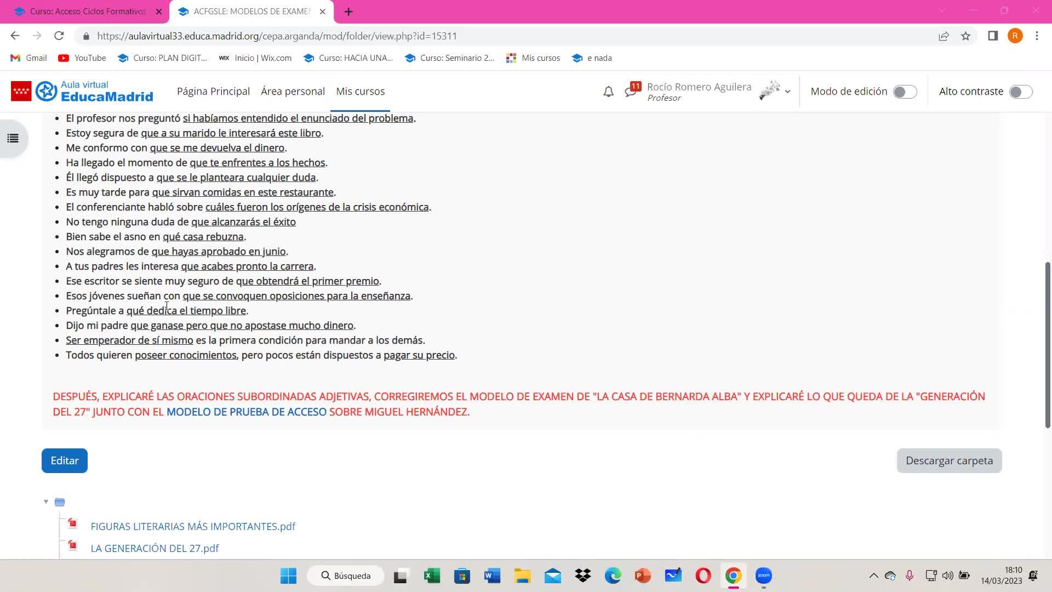
Task: Open the messages chat bubble icon
Action: (x=631, y=92)
